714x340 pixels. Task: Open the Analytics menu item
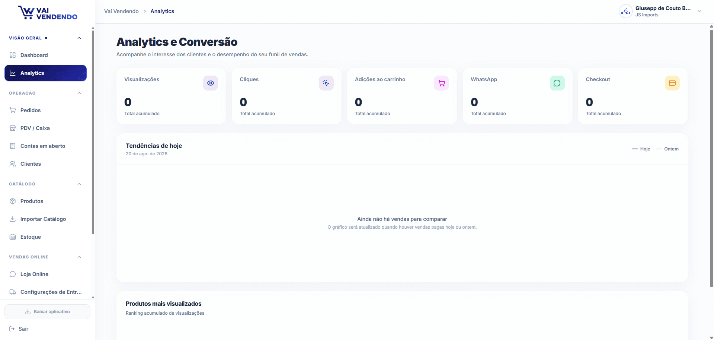(45, 73)
